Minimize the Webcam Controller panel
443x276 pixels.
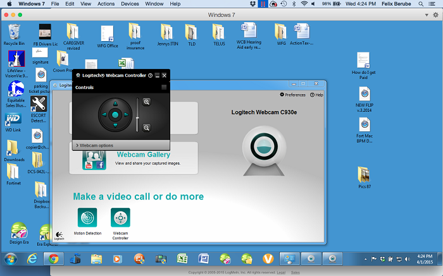coord(158,75)
